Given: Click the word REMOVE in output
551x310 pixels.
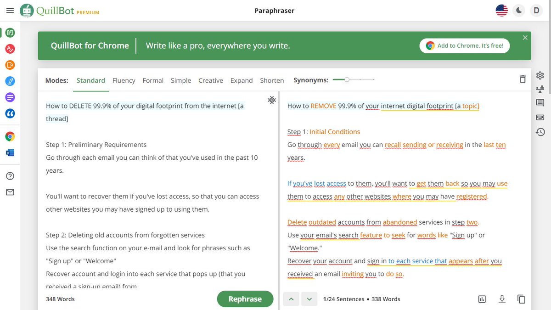Looking at the screenshot, I should pyautogui.click(x=324, y=106).
